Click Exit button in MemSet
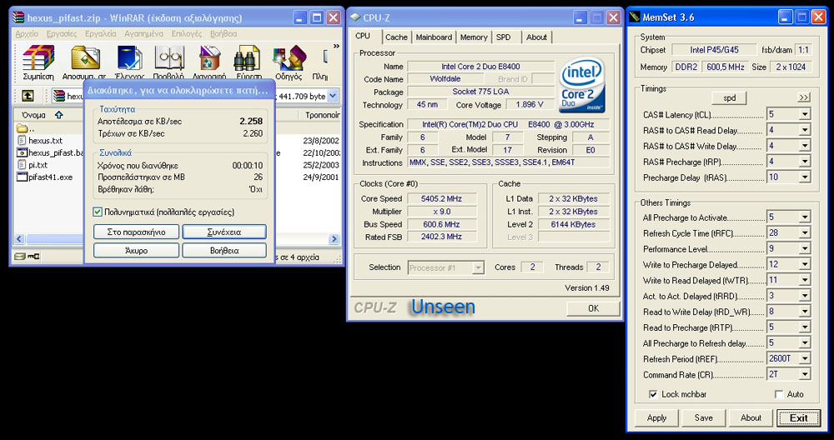834x440 pixels. [x=798, y=417]
